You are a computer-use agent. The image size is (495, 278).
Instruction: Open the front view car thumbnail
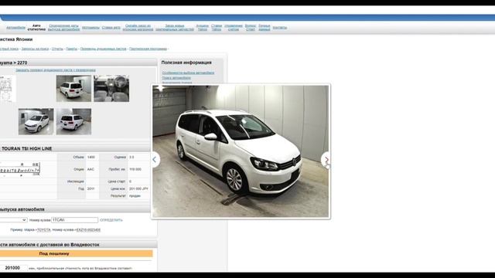[36, 122]
